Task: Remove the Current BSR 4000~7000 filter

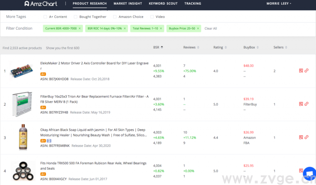Action: (79, 29)
